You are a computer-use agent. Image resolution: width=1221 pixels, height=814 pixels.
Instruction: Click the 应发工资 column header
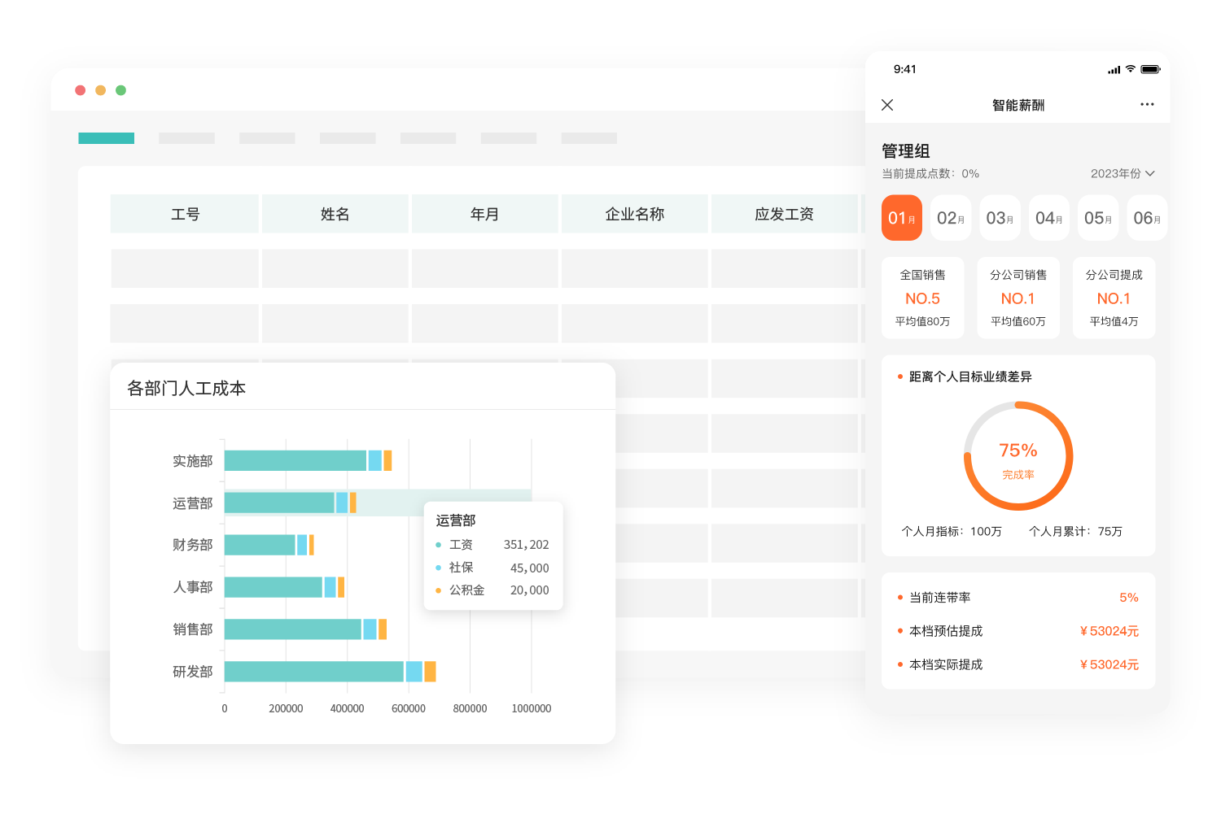[x=784, y=214]
